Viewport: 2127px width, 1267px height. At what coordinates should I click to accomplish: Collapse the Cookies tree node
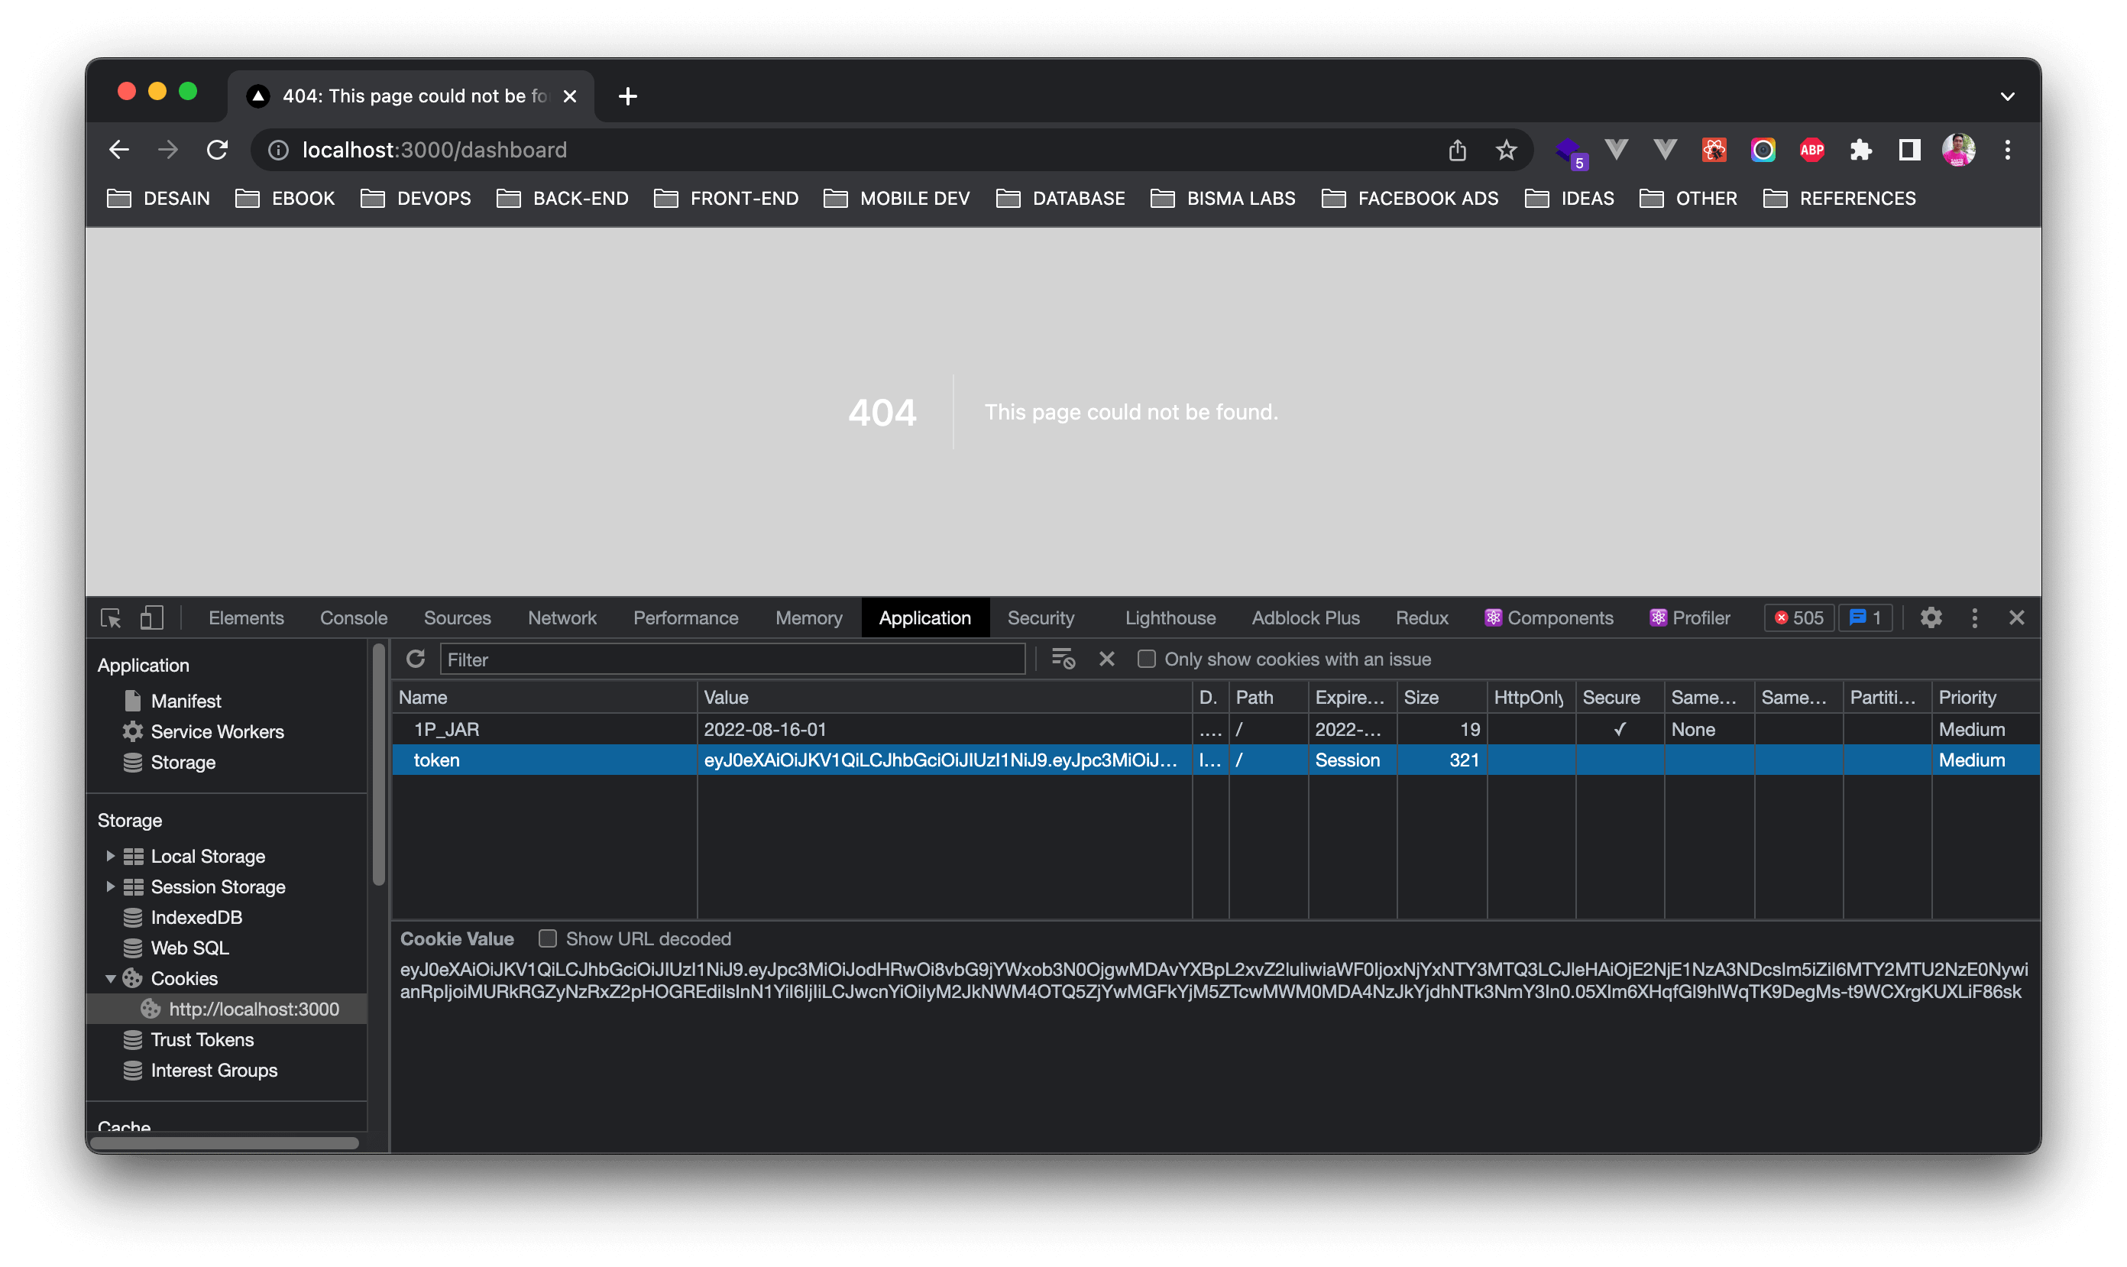coord(110,978)
